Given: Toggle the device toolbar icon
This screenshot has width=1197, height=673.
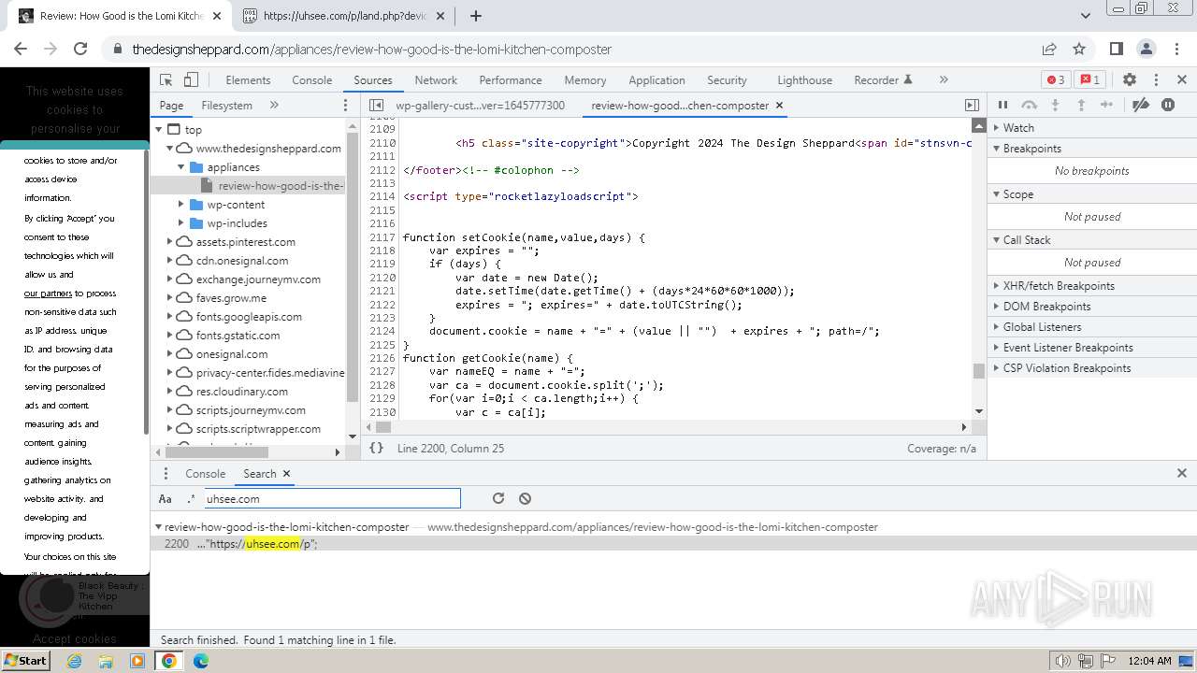Looking at the screenshot, I should tap(191, 80).
